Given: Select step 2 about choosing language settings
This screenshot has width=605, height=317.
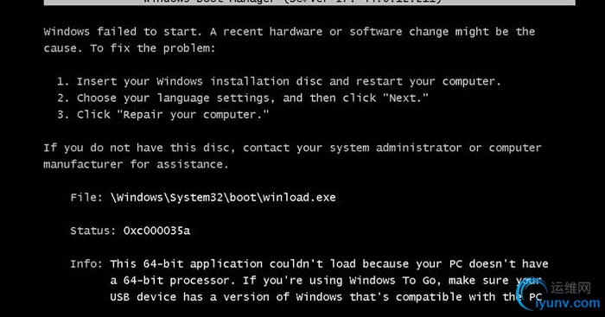Looking at the screenshot, I should (243, 98).
